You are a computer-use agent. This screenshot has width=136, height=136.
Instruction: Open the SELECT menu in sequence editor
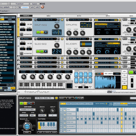pyautogui.click(x=62, y=98)
